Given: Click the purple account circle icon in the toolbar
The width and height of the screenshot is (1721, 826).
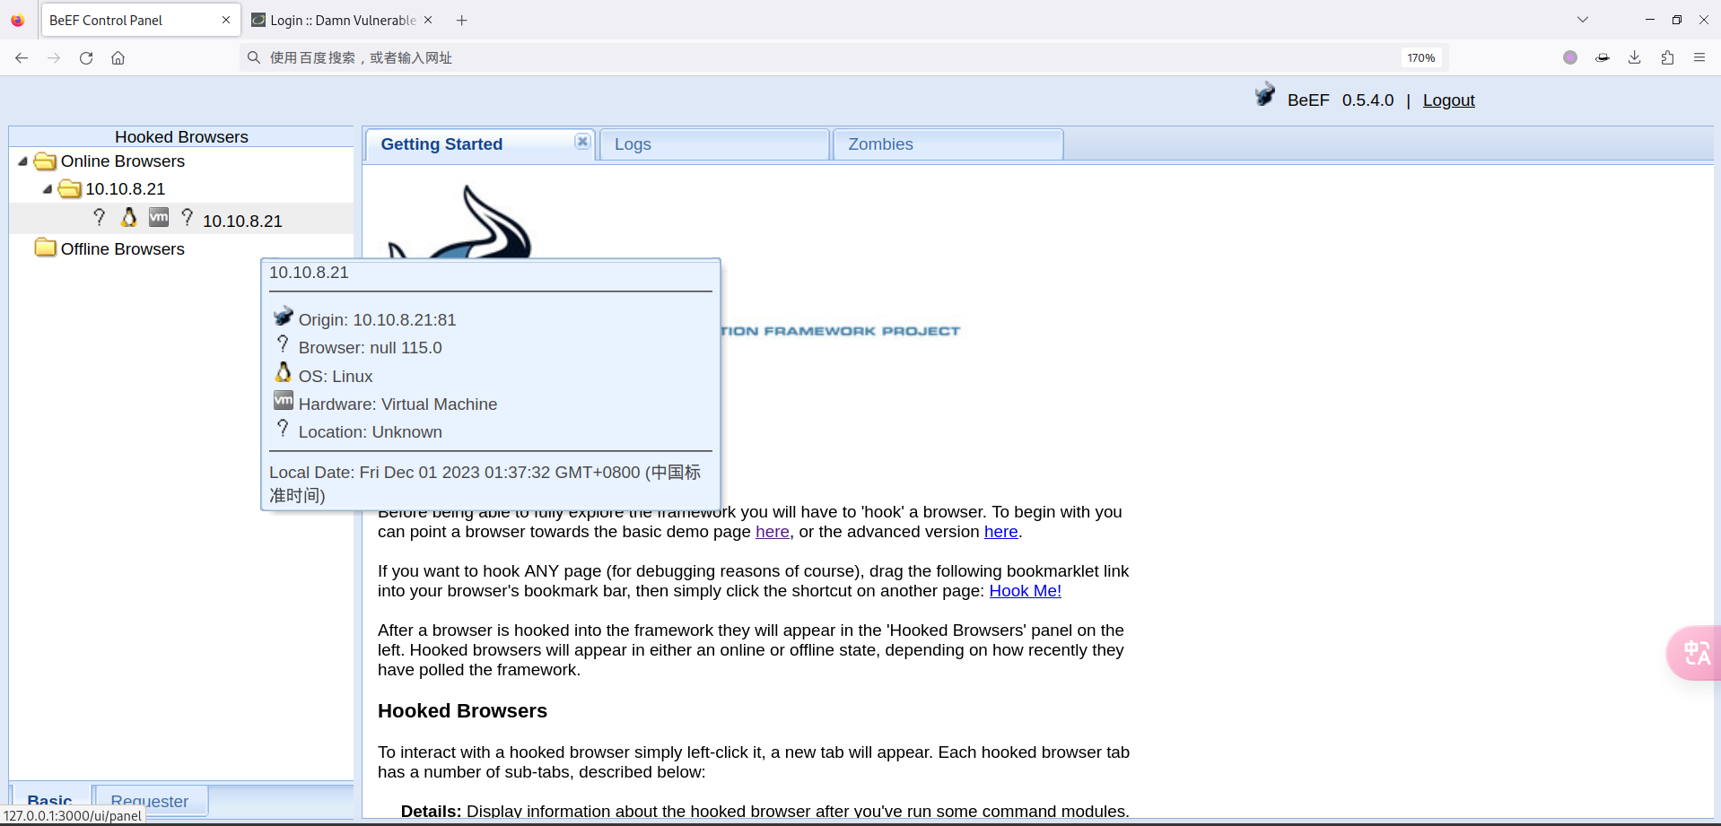Looking at the screenshot, I should [1570, 57].
